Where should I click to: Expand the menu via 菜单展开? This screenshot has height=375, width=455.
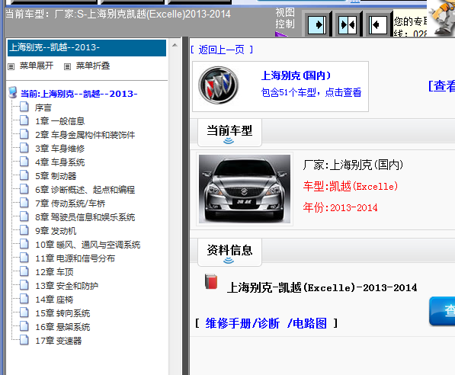[x=37, y=66]
